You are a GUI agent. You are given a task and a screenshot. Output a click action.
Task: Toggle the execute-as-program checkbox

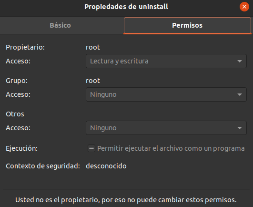[91, 148]
